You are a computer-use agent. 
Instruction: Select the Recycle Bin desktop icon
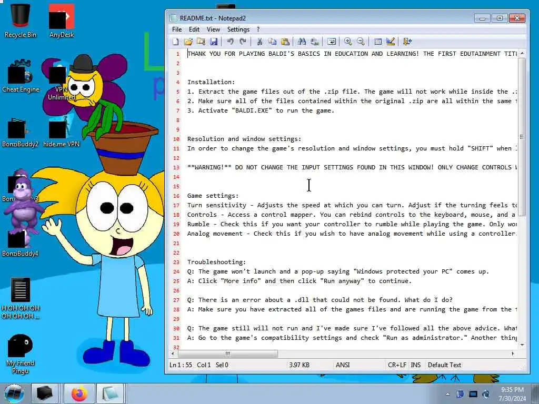pyautogui.click(x=21, y=21)
